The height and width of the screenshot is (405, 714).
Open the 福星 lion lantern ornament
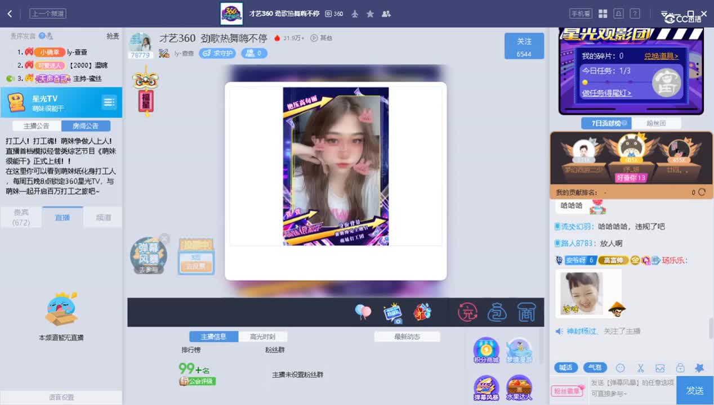[x=145, y=90]
